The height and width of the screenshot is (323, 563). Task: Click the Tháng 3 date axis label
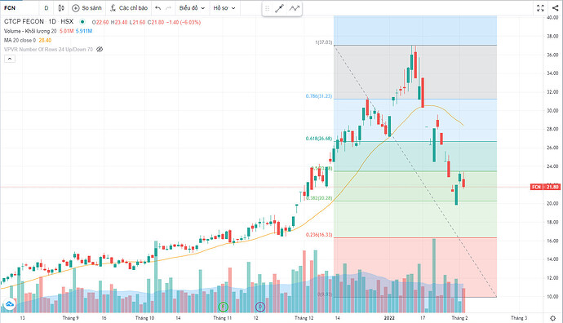coord(519,318)
